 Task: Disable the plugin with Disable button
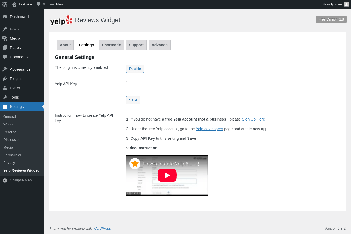click(x=135, y=69)
